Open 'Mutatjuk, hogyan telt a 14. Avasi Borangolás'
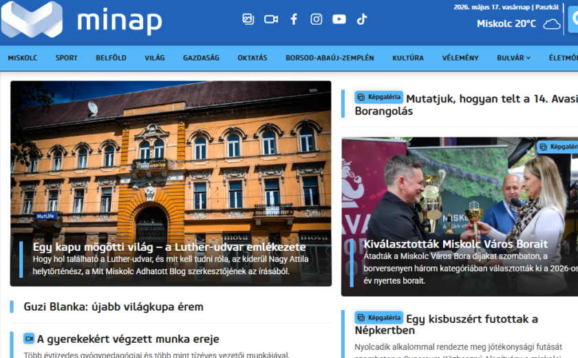Image resolution: width=578 pixels, height=358 pixels. pos(467,104)
